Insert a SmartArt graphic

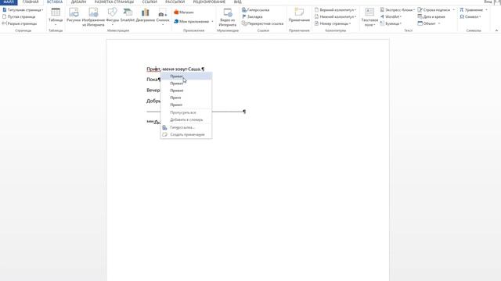[x=128, y=16]
